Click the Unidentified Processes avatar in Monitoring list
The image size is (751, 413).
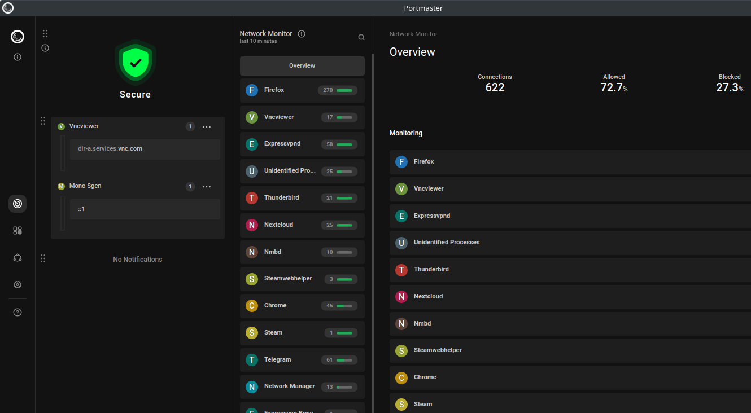coord(401,243)
